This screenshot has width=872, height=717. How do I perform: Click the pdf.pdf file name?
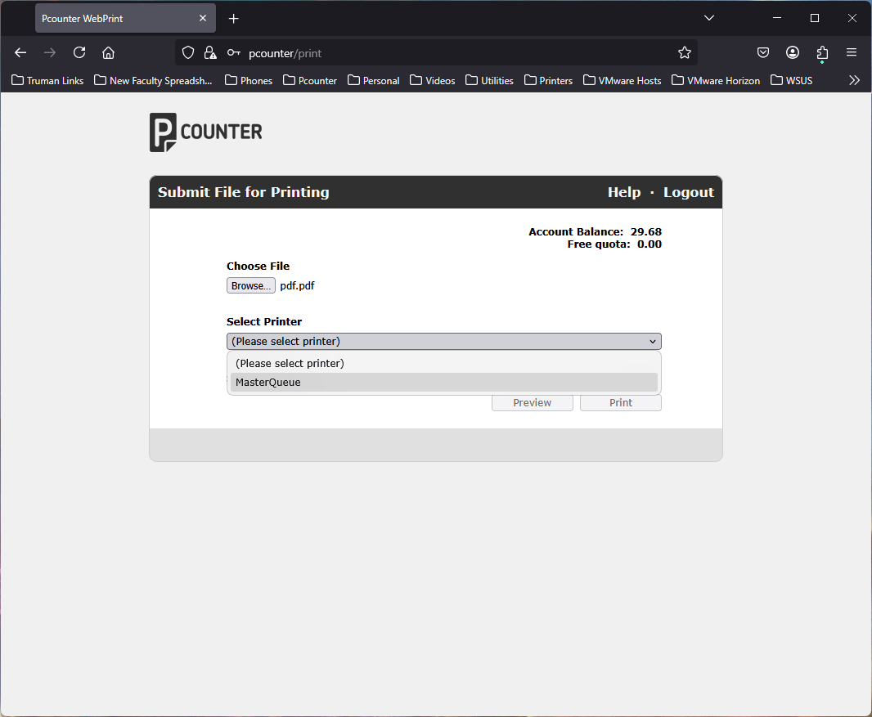point(297,285)
